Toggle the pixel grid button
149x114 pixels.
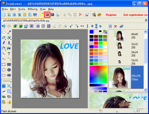point(38,26)
